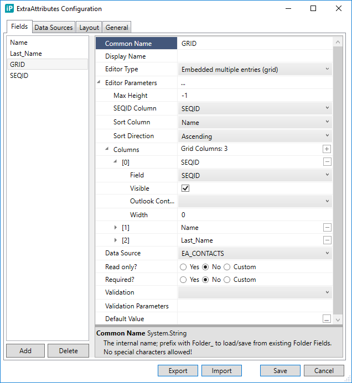This screenshot has height=383, width=352.
Task: Edit the Width value 0
Action: point(255,214)
